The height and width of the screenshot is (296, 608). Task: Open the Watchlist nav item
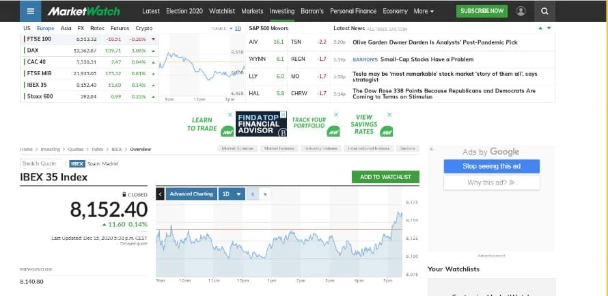coord(222,11)
